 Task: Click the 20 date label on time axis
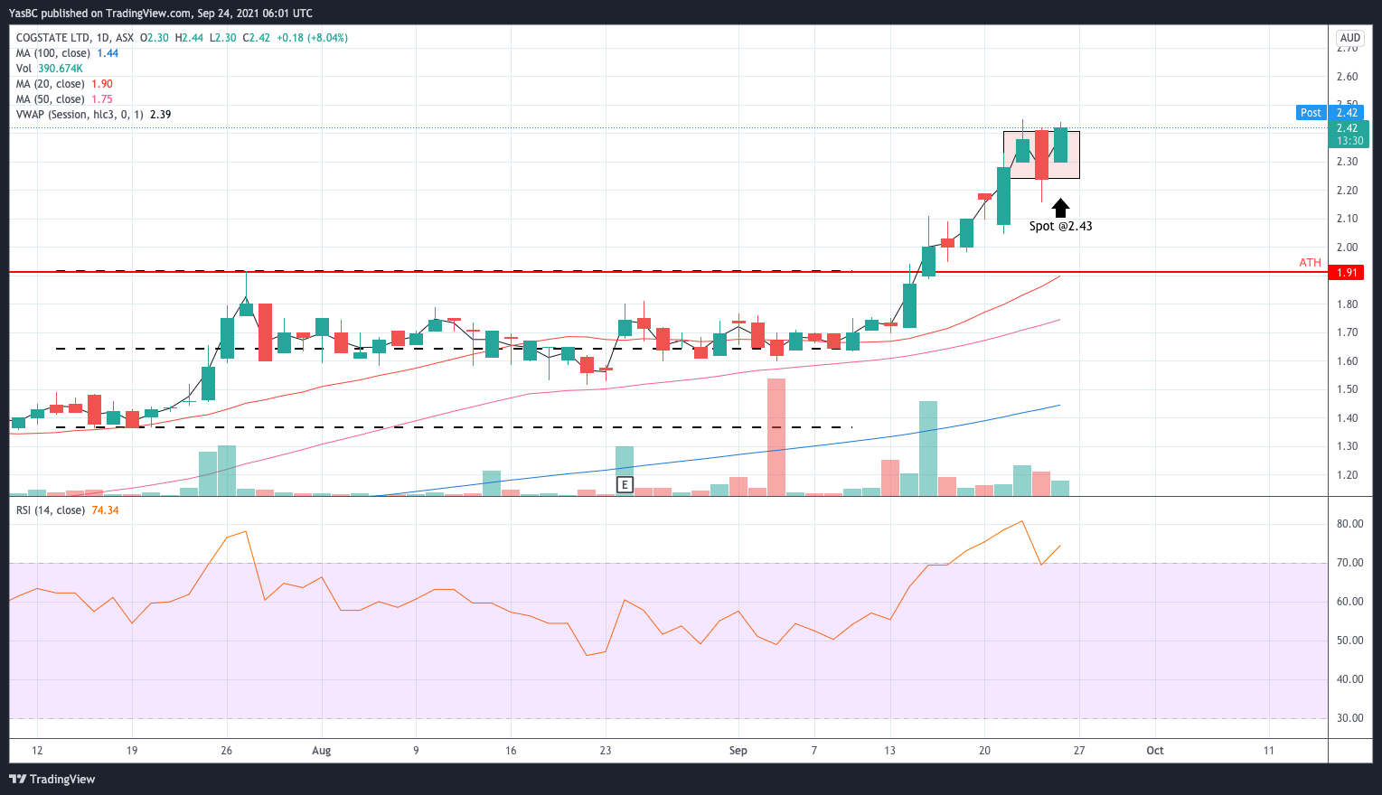(x=984, y=751)
